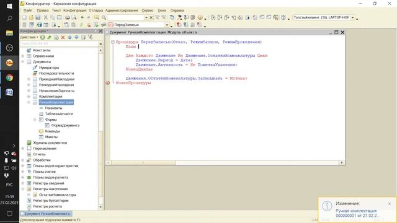The width and height of the screenshot is (397, 223).
Task: Click the Print preview toolbar icon
Action: [74, 17]
